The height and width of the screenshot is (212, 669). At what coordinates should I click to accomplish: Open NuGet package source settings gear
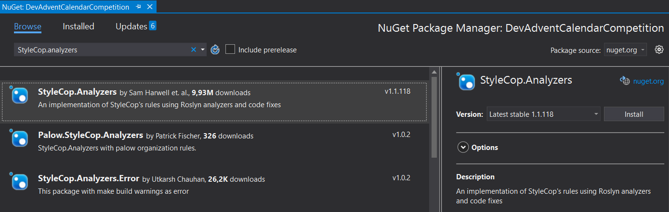659,50
